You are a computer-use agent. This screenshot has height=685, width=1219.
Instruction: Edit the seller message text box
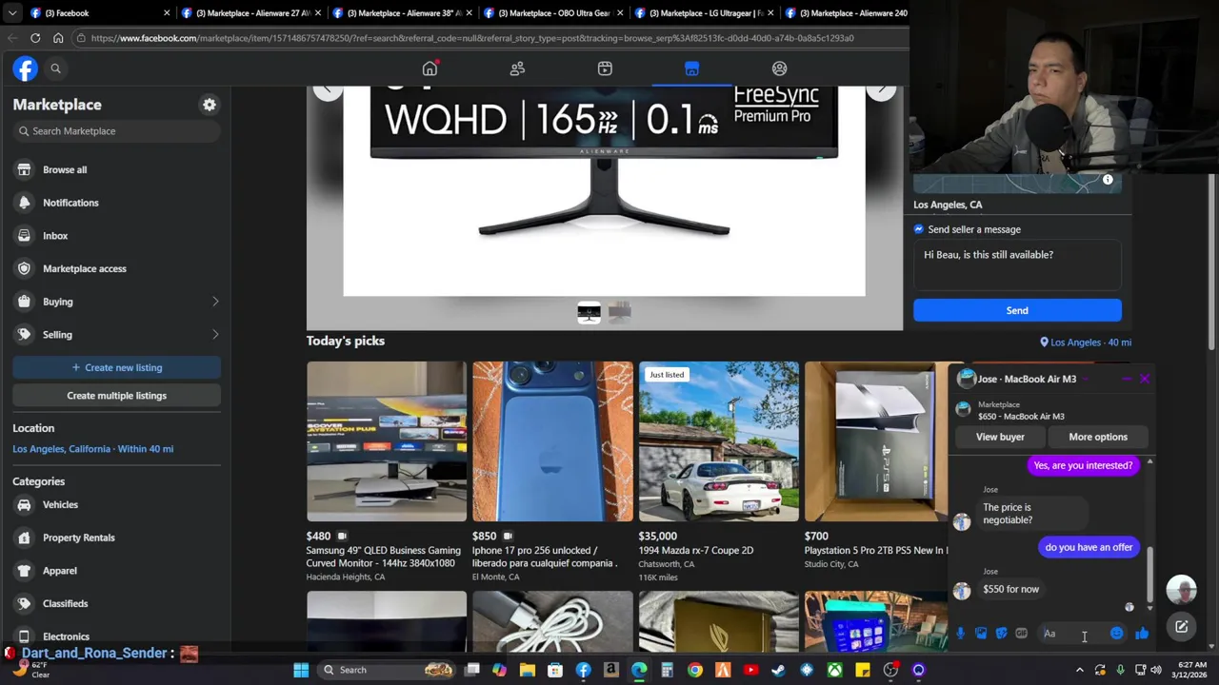click(x=1017, y=264)
